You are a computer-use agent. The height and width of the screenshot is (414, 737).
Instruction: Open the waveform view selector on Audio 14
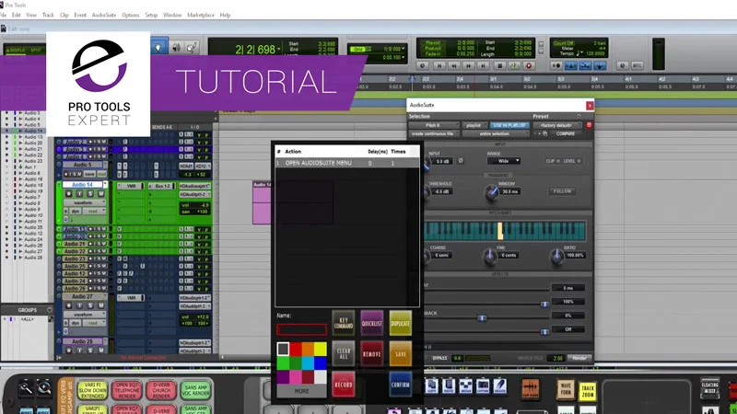pyautogui.click(x=84, y=202)
